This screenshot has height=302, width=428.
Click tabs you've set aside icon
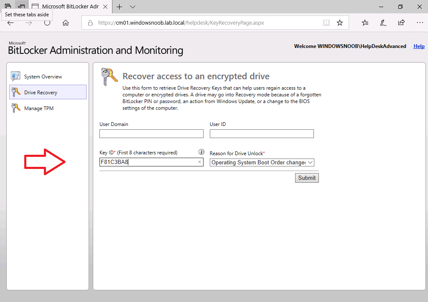[8, 6]
